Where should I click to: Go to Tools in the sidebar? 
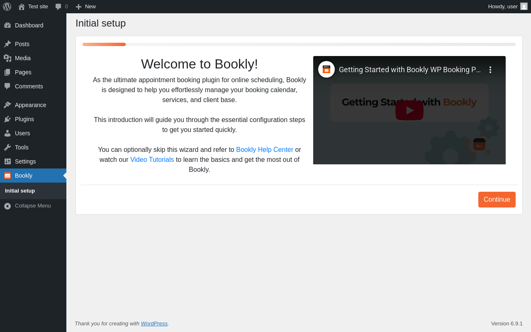33,147
